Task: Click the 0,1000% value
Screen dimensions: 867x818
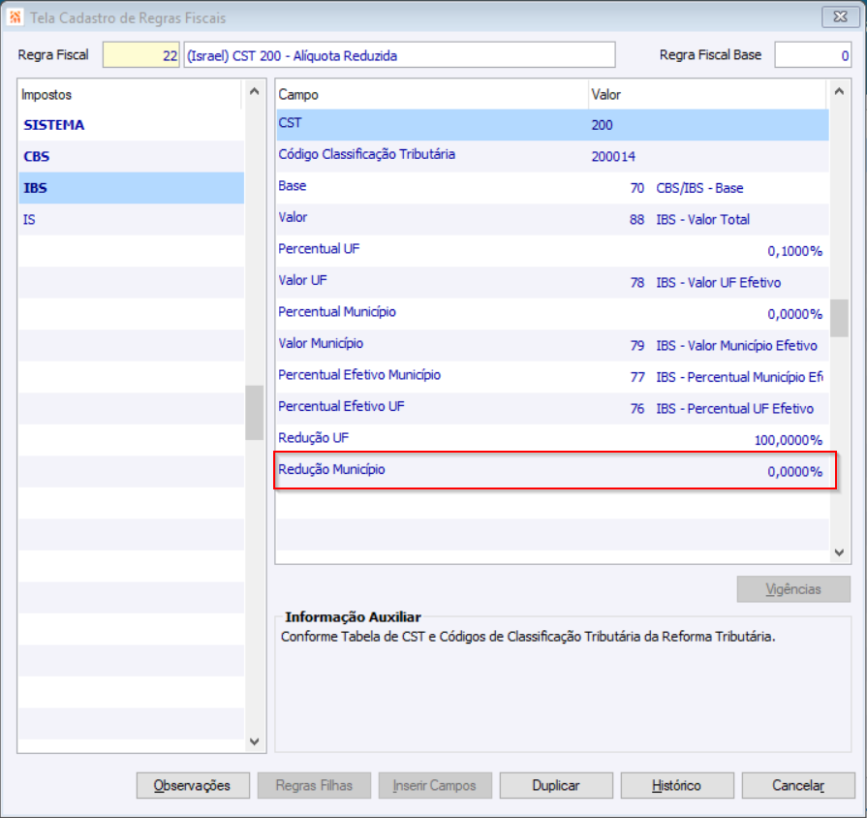Action: point(794,251)
